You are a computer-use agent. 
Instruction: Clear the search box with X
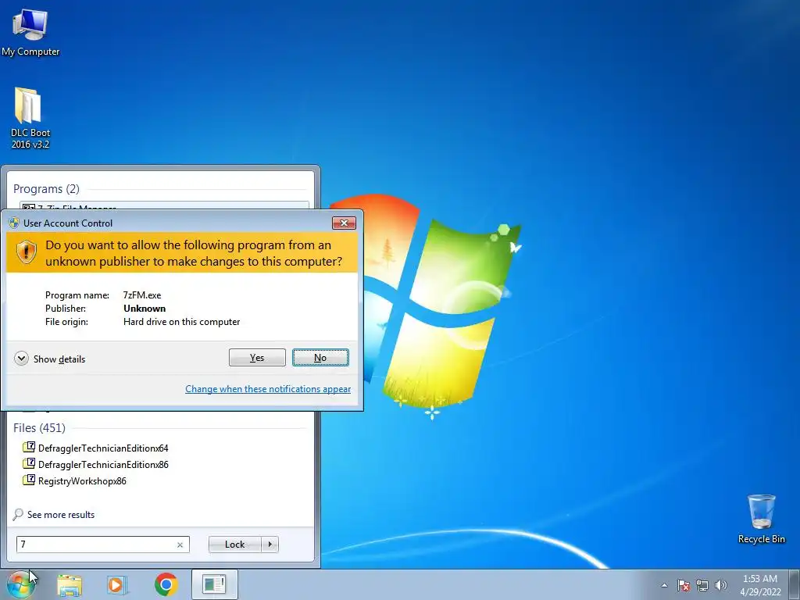[x=180, y=545]
